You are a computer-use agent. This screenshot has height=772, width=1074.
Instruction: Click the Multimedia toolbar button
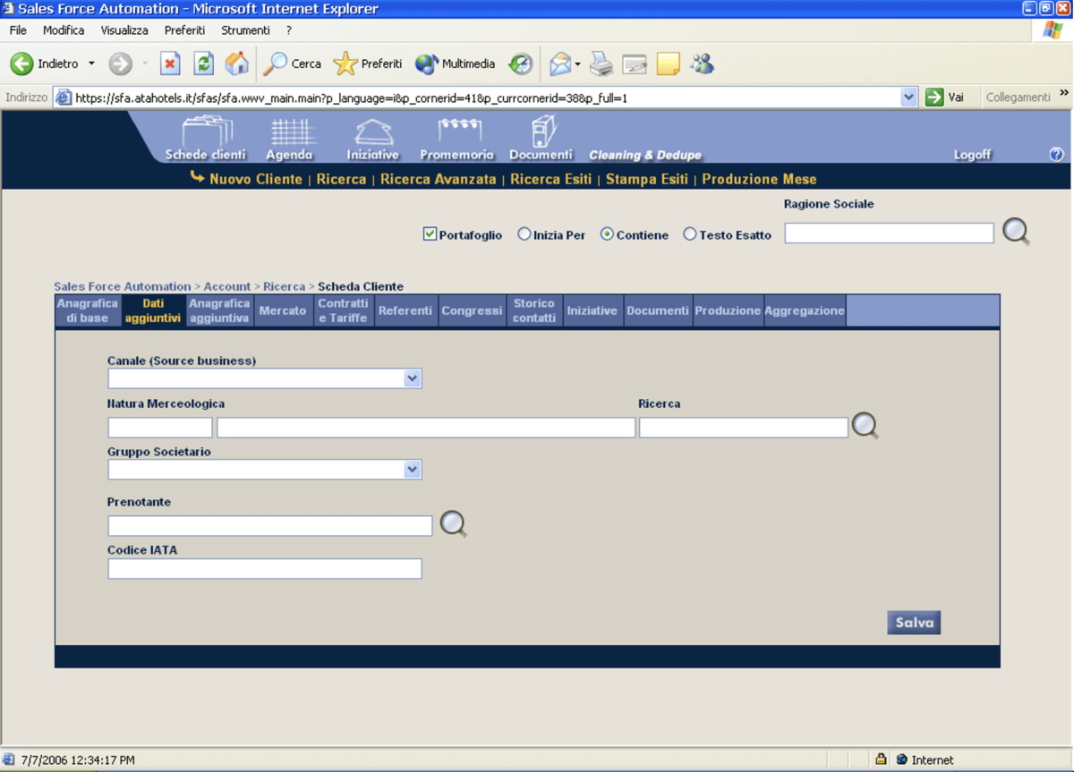tap(455, 64)
